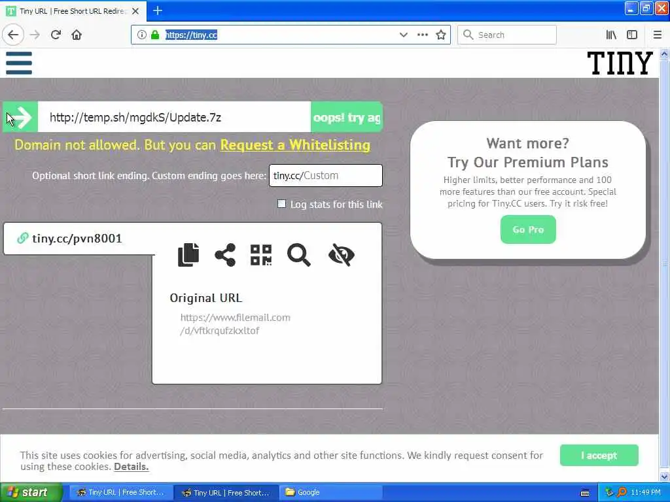
Task: Click the tiny.cc/pvn8001 short link
Action: (77, 238)
